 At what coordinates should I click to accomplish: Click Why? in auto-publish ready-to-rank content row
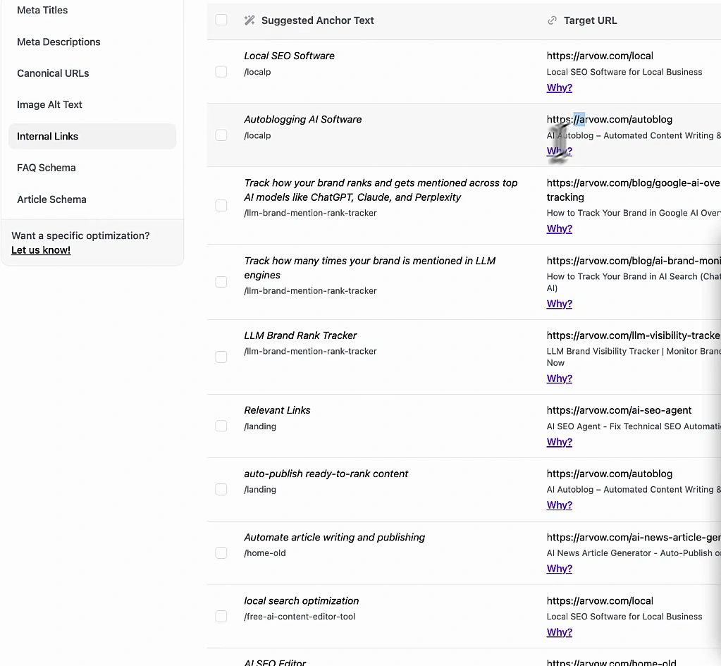tap(559, 505)
